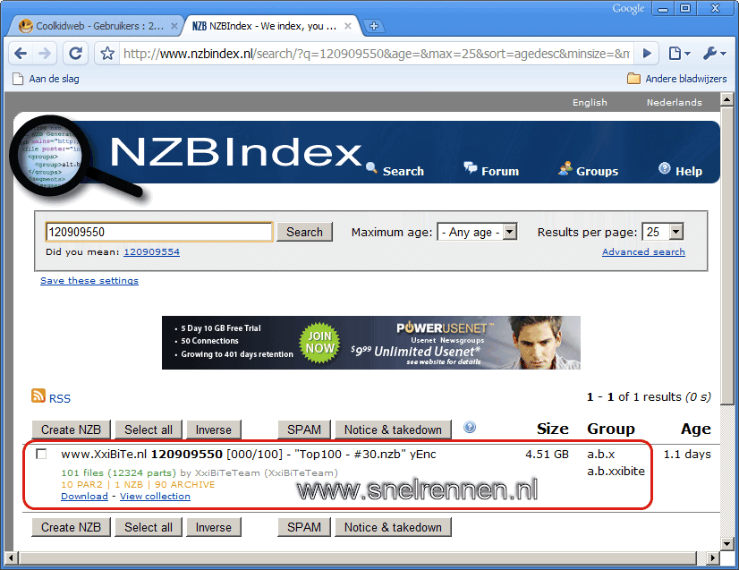The width and height of the screenshot is (739, 570).
Task: Open Help from the site menu
Action: pos(680,170)
